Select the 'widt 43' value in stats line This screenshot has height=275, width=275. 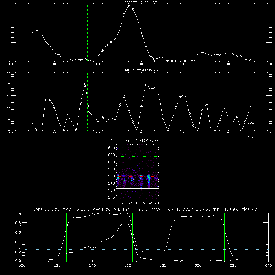249,209
